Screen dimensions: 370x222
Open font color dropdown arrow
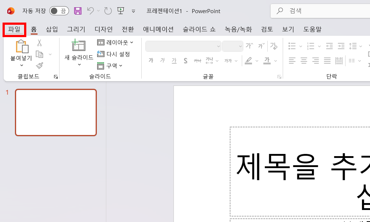[275, 61]
